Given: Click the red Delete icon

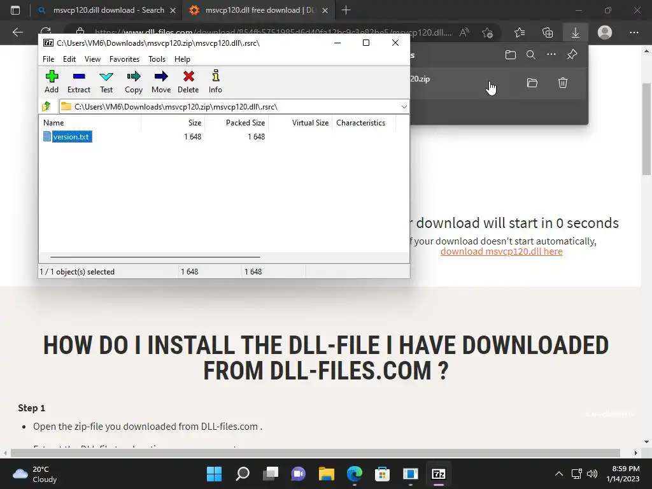Looking at the screenshot, I should point(188,81).
